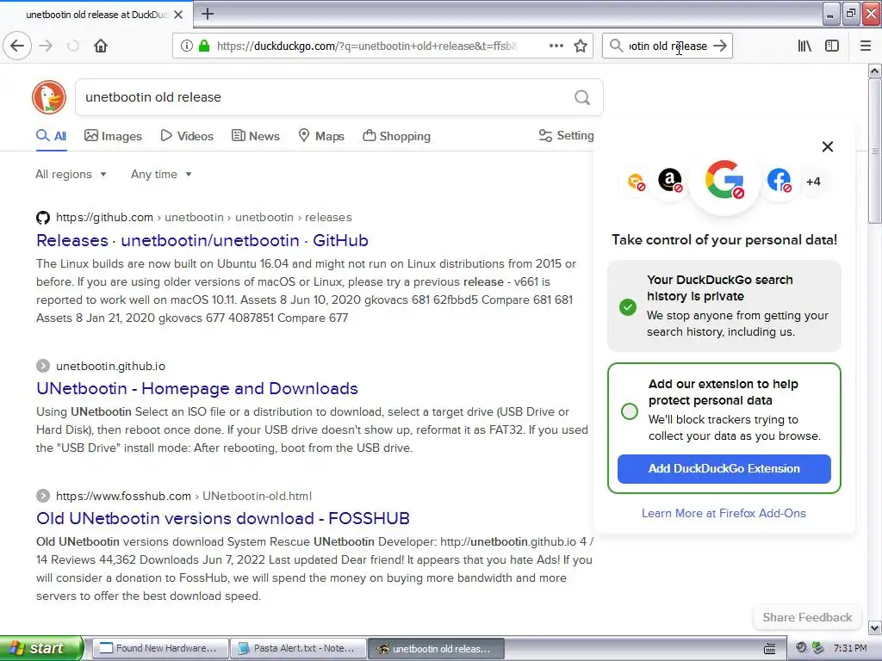This screenshot has height=661, width=882.
Task: Click the favicon beside fosshub.com result
Action: click(43, 496)
